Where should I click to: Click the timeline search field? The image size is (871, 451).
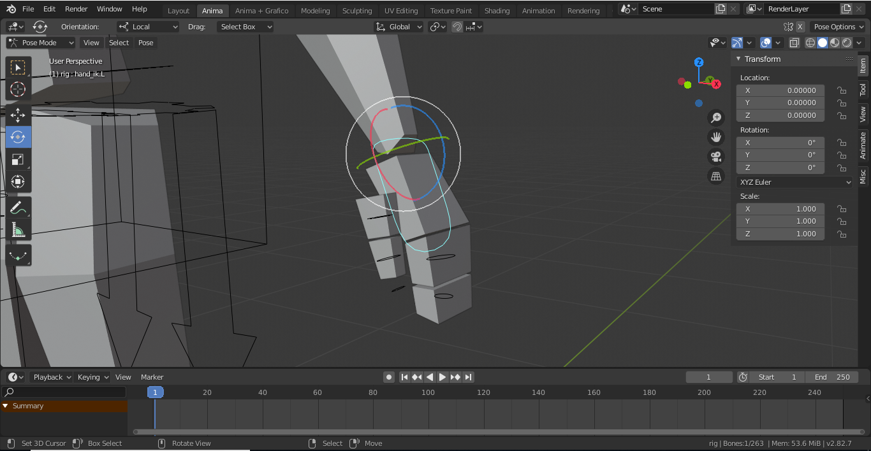pyautogui.click(x=64, y=392)
